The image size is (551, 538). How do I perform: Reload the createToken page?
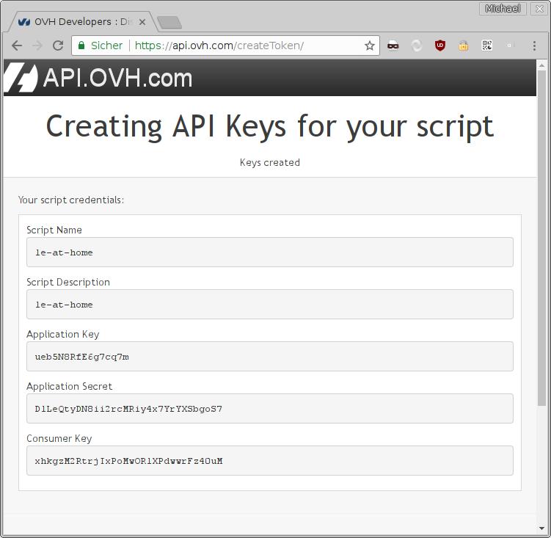pyautogui.click(x=58, y=46)
